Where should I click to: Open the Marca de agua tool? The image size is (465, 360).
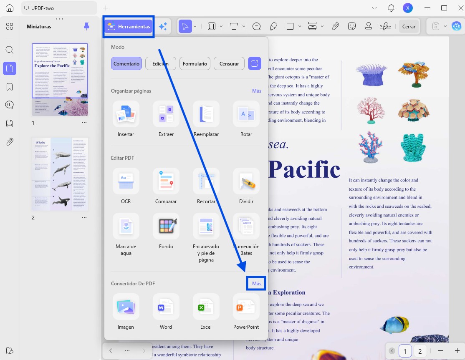point(126,227)
